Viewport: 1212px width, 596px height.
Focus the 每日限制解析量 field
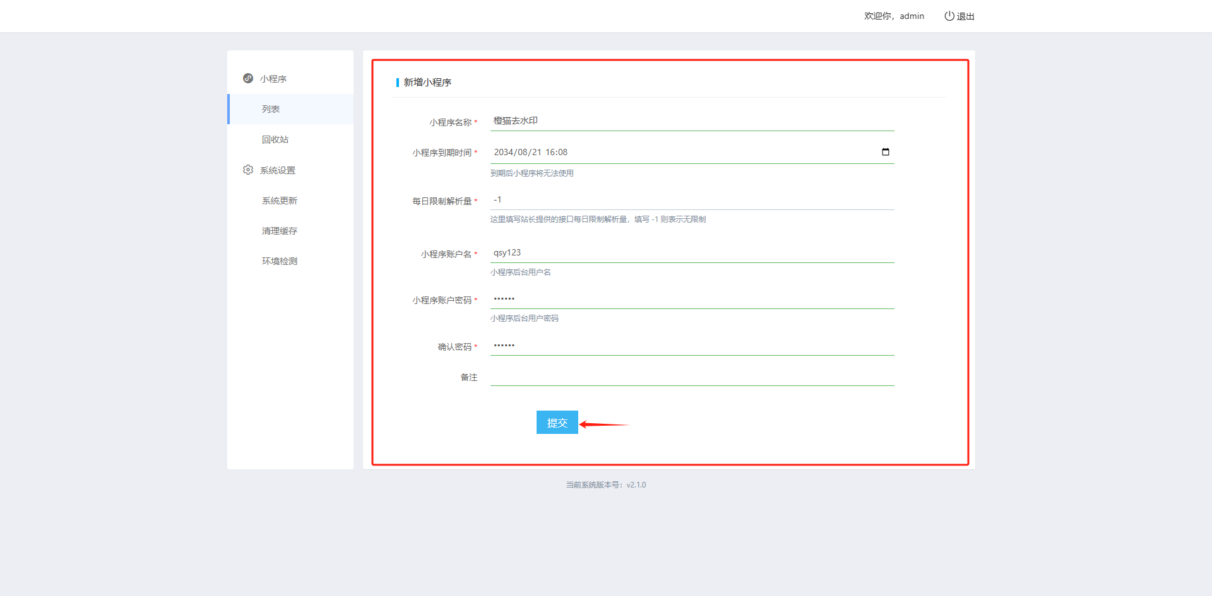pyautogui.click(x=692, y=200)
